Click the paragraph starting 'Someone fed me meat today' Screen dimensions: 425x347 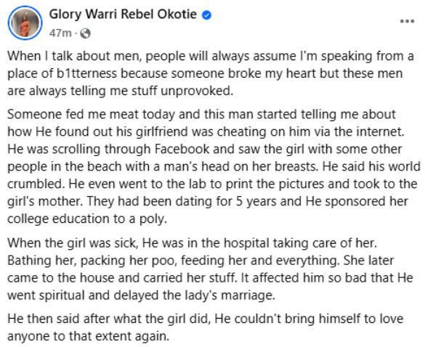214,166
